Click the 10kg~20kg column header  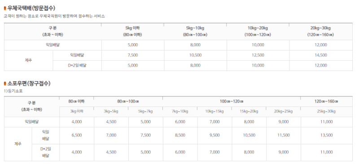coord(258,31)
